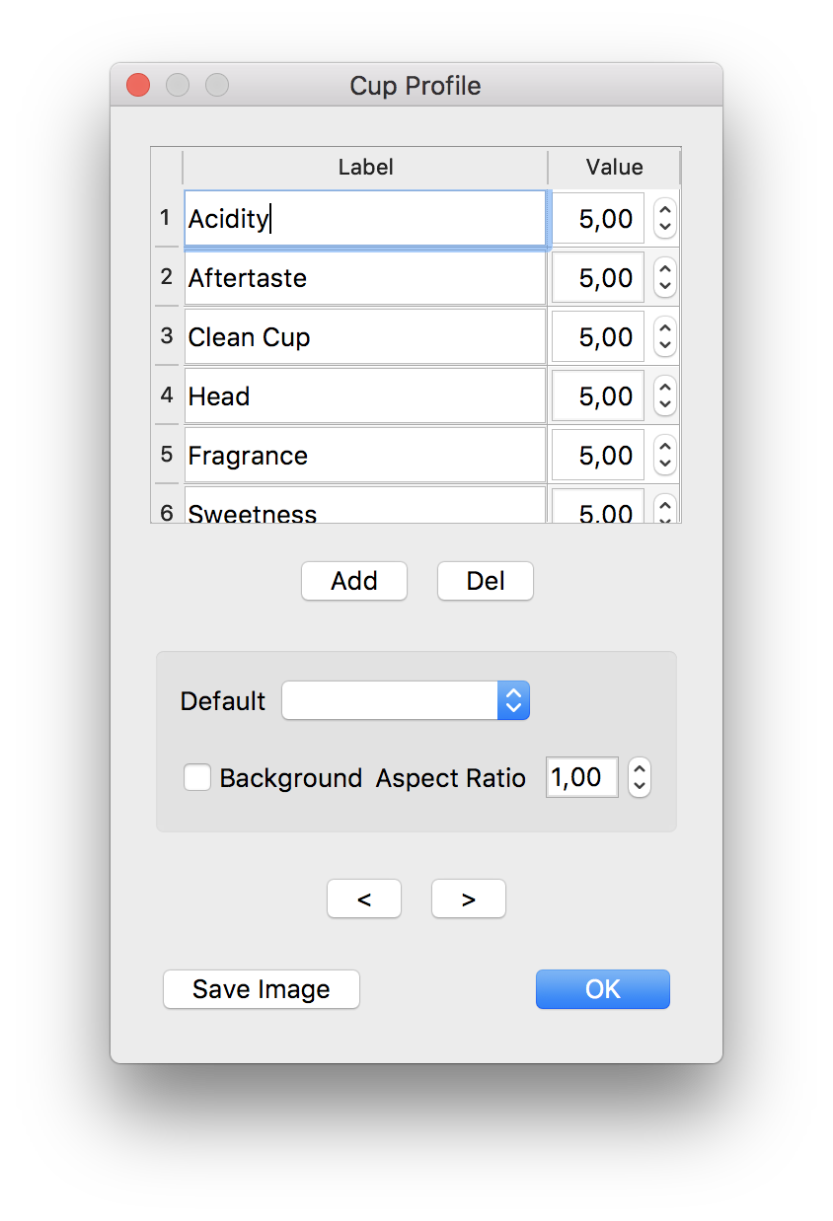This screenshot has height=1221, width=833.
Task: Open the Default dropdown menu
Action: 406,701
